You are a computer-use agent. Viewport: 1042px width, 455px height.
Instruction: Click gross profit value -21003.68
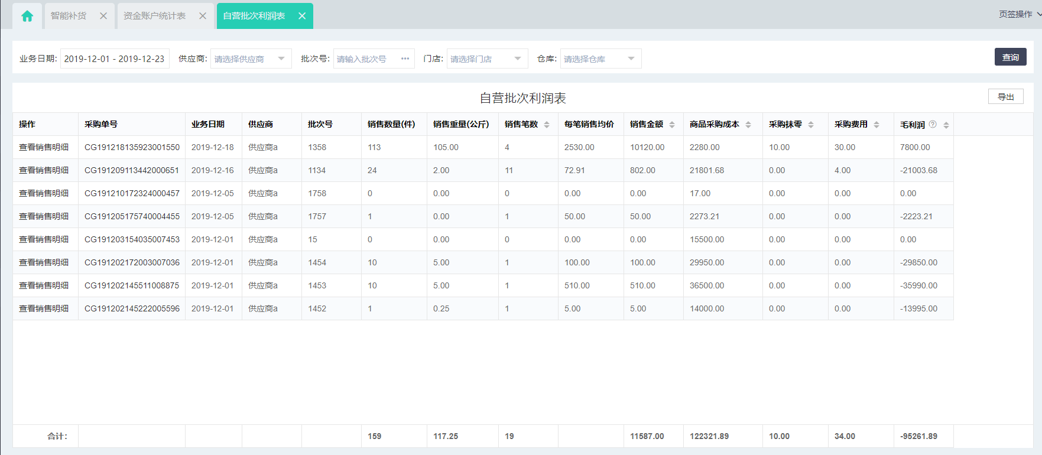918,170
